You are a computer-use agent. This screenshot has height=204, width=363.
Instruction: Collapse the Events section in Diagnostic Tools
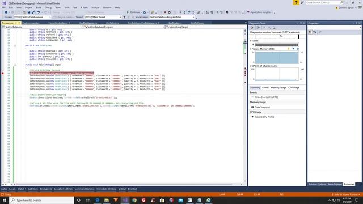click(250, 41)
